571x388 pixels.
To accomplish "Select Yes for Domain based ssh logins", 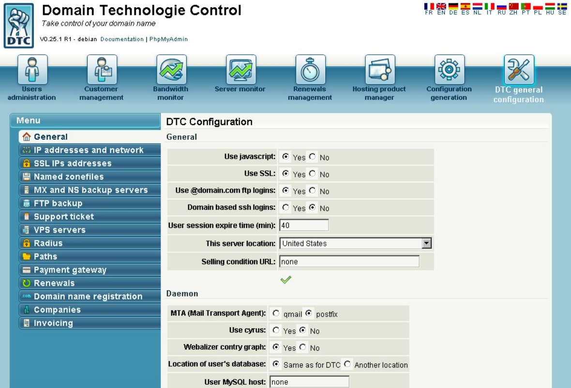I will click(x=285, y=208).
